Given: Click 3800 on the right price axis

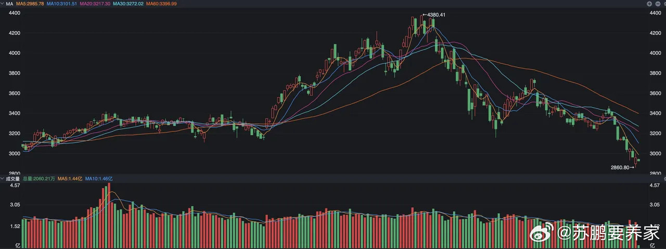Looking at the screenshot, I should tap(656, 73).
